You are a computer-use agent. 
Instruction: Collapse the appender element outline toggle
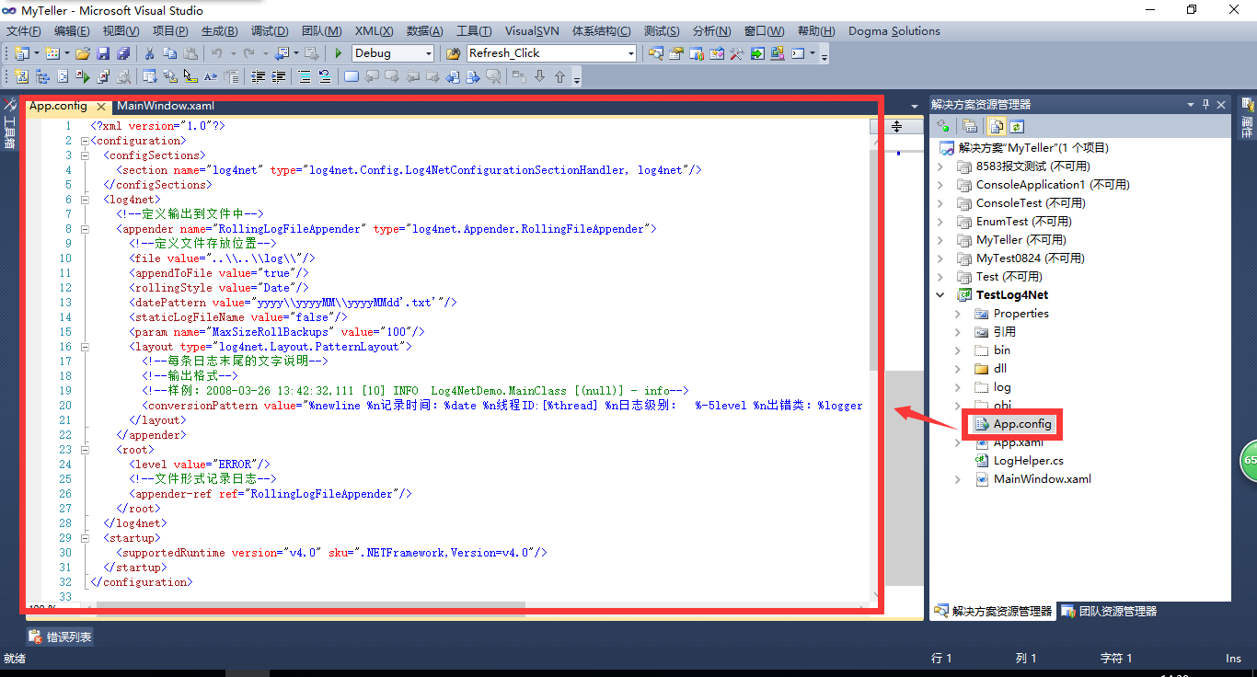(84, 229)
